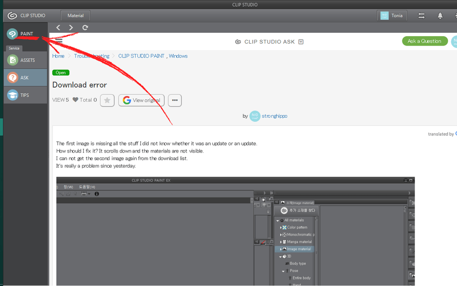This screenshot has width=457, height=286.
Task: Go forward with the right arrow
Action: [x=71, y=28]
